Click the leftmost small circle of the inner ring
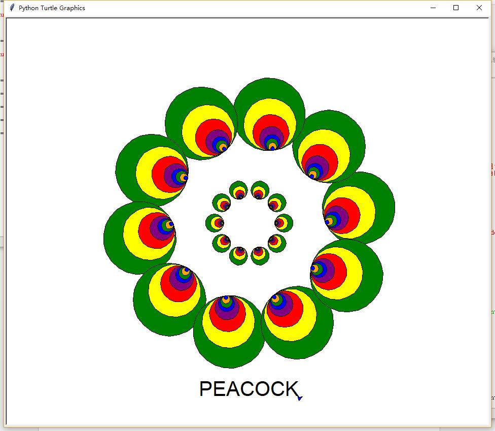 click(x=215, y=223)
